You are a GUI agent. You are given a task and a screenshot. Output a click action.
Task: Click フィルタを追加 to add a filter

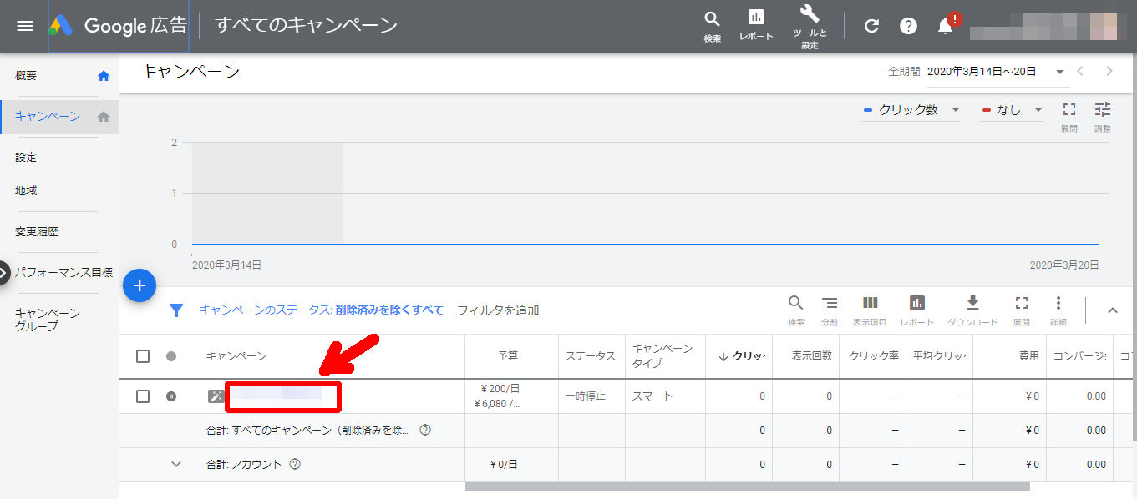click(498, 310)
